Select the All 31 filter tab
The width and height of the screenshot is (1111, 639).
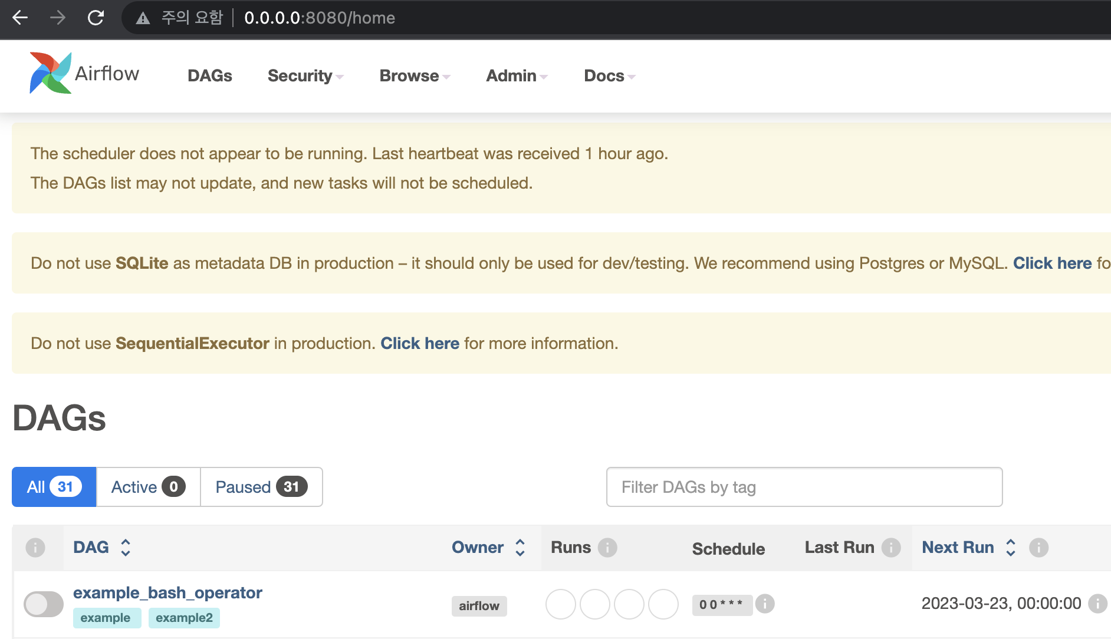54,487
